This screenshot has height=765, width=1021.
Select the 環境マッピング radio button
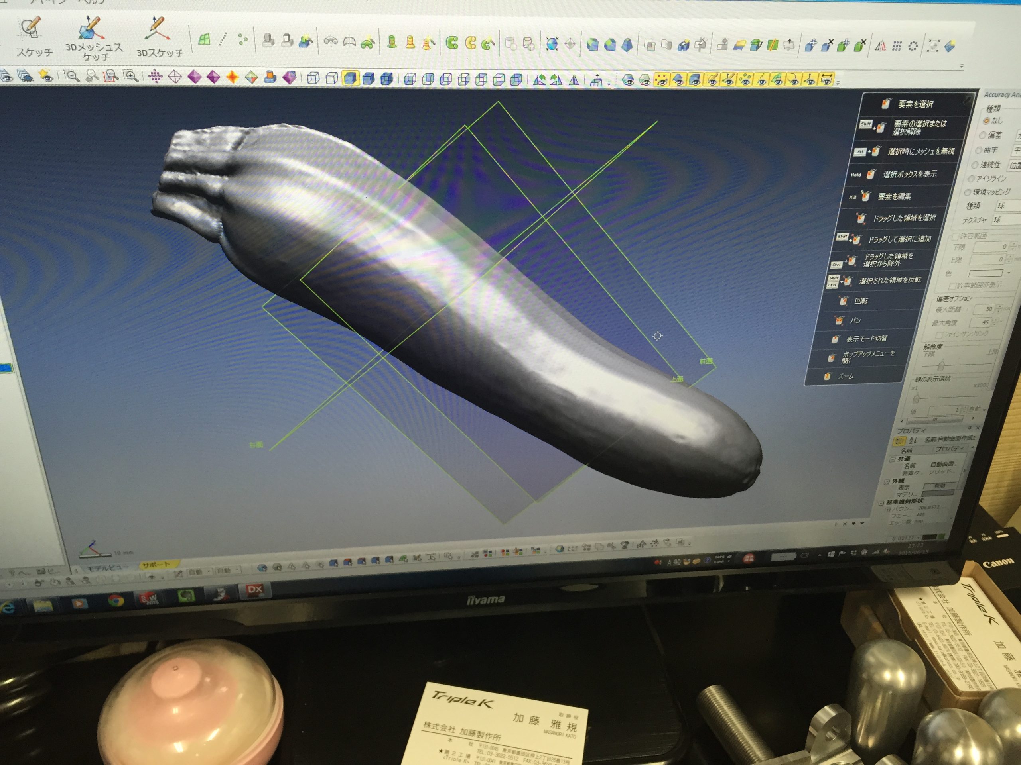pyautogui.click(x=968, y=192)
